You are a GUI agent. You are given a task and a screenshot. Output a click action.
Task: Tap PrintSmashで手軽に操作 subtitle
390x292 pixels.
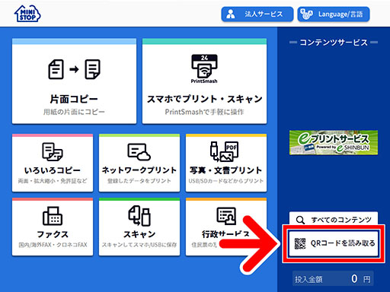click(x=204, y=112)
